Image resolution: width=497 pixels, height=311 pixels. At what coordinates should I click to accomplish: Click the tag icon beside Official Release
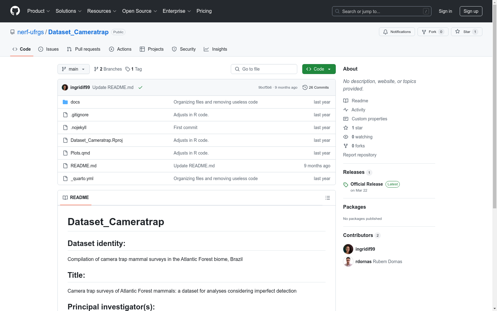coord(346,185)
